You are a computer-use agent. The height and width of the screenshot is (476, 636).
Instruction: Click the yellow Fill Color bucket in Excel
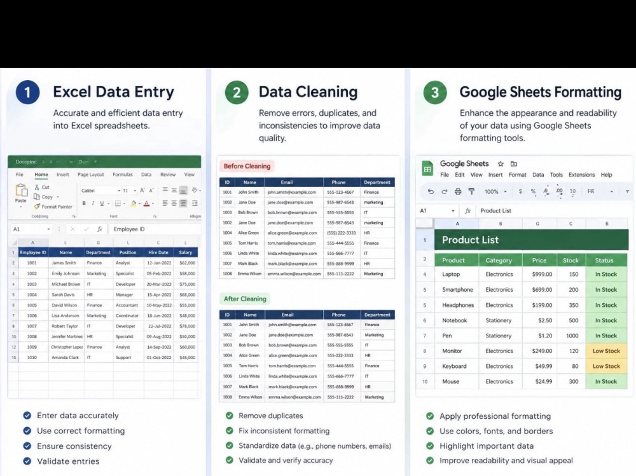tap(134, 203)
